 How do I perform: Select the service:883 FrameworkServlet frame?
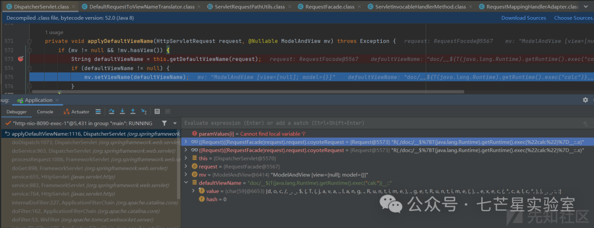(x=90, y=185)
